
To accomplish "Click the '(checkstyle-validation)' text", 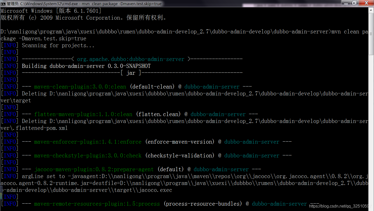I will point(180,156).
